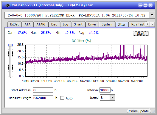Focus the Start Address input field
The height and width of the screenshot is (115, 157).
click(x=43, y=90)
